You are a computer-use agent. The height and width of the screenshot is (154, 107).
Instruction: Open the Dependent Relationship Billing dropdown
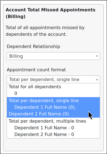click(x=53, y=56)
